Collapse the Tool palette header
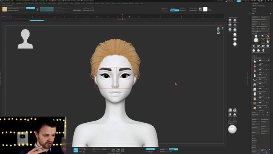Viewport: 273px width, 154px height. (253, 13)
